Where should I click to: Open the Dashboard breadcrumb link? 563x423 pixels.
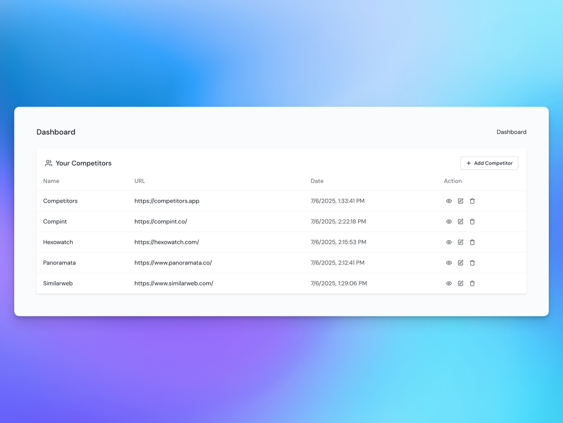click(511, 132)
